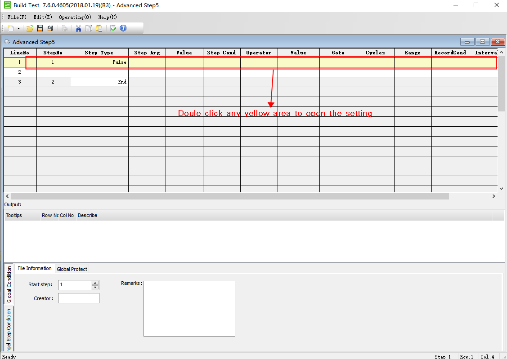This screenshot has height=359, width=507.
Task: Click the Advanced Step5 window icon
Action: click(x=7, y=42)
